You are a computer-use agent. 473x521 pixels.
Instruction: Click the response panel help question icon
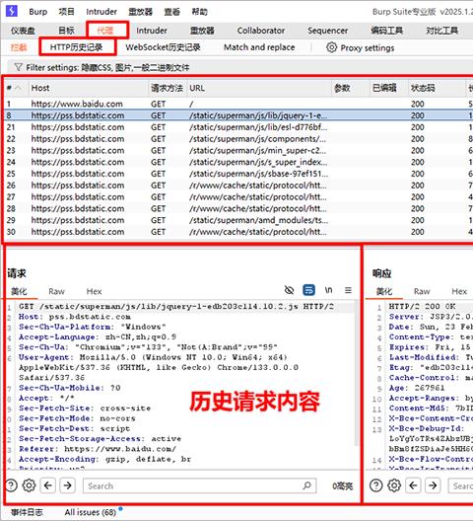376,485
